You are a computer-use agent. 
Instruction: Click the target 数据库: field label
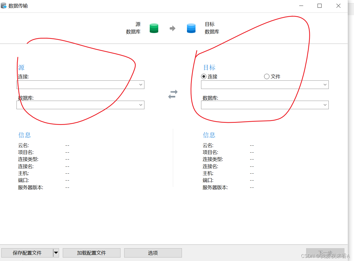210,98
